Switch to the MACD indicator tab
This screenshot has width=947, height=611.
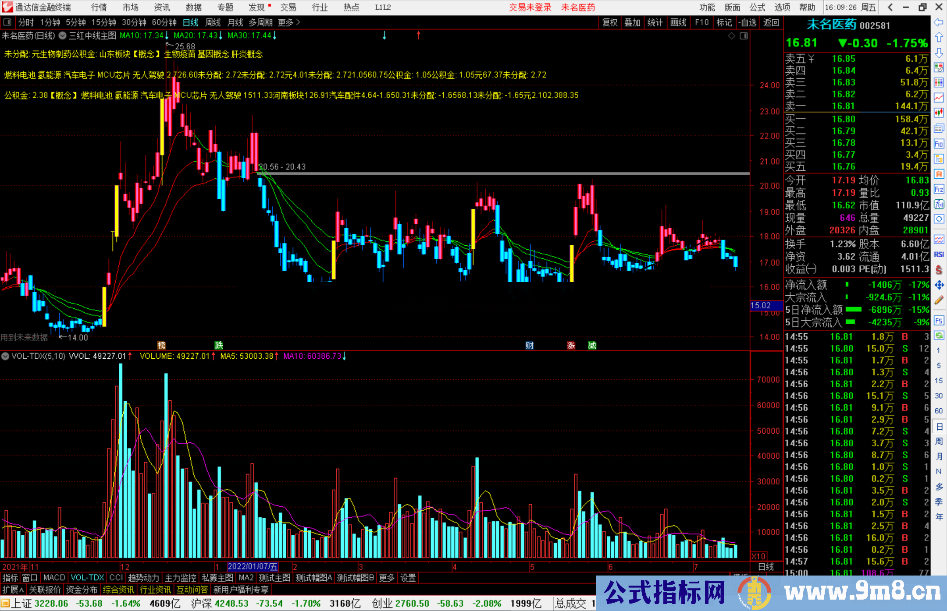coord(54,578)
